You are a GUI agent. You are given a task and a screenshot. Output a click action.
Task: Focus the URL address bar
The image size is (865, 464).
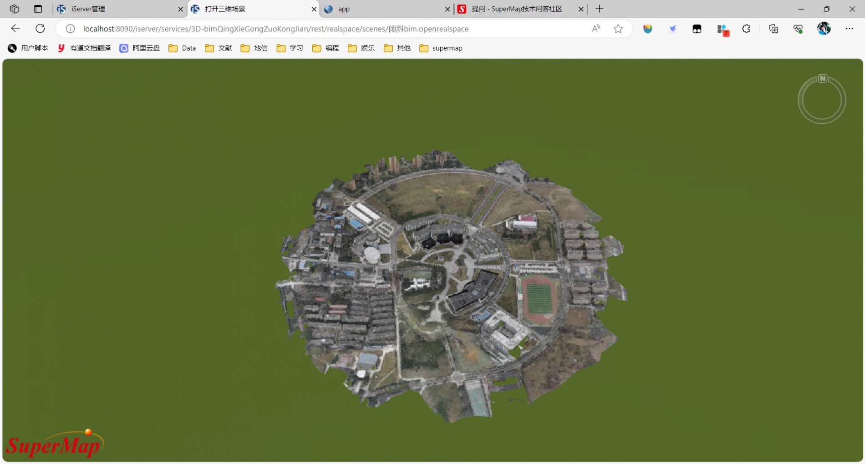pos(319,29)
